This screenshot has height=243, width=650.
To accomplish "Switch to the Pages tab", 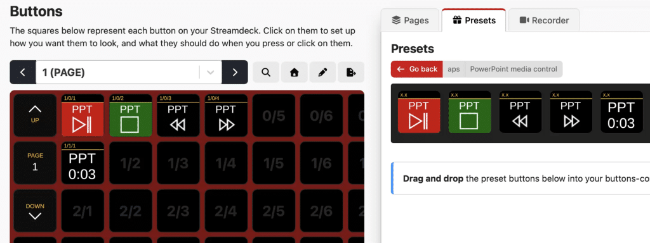I will (x=410, y=20).
